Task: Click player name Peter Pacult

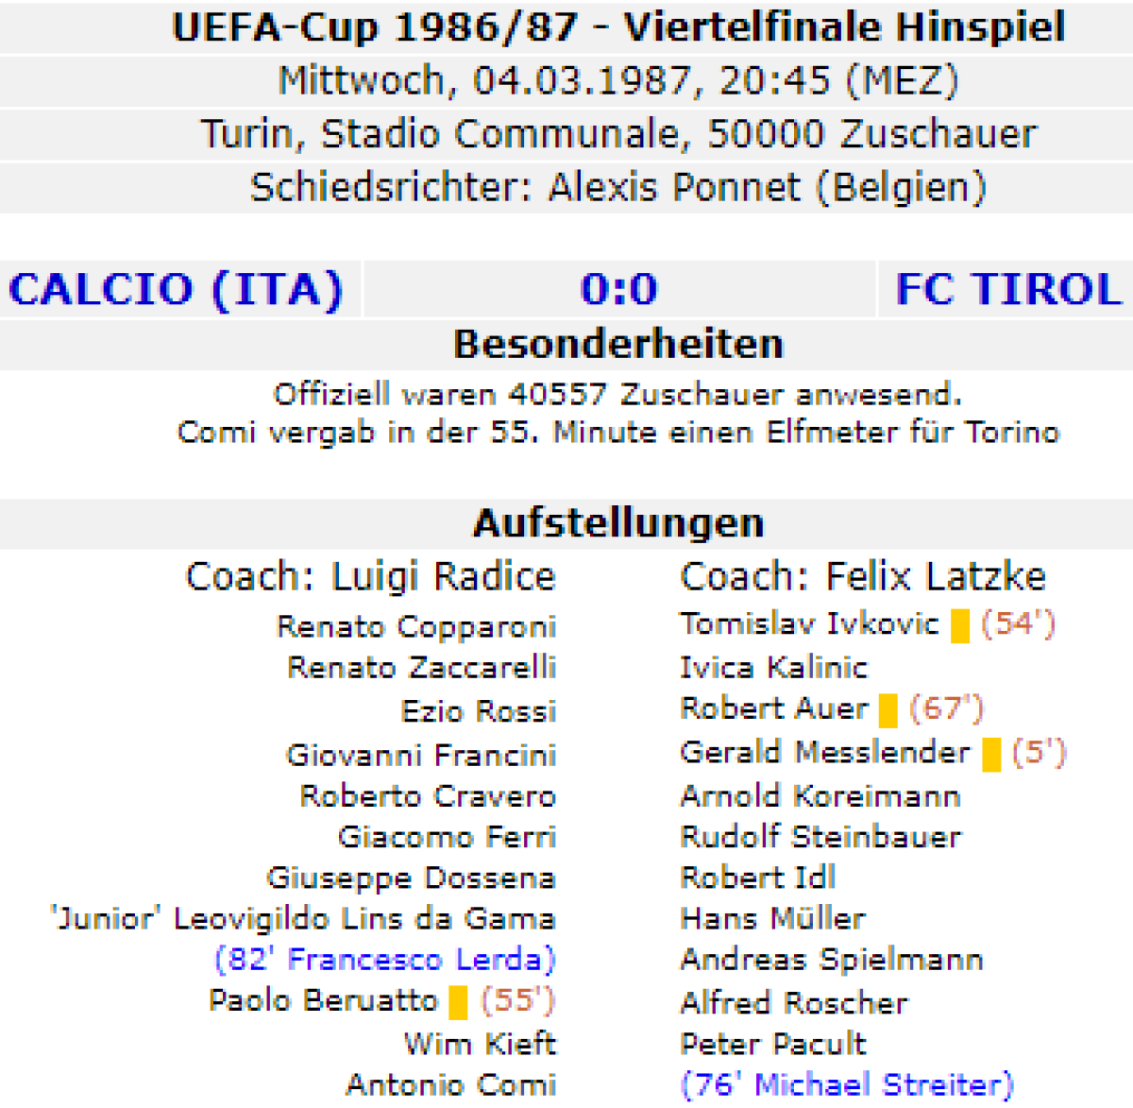Action: (772, 1043)
